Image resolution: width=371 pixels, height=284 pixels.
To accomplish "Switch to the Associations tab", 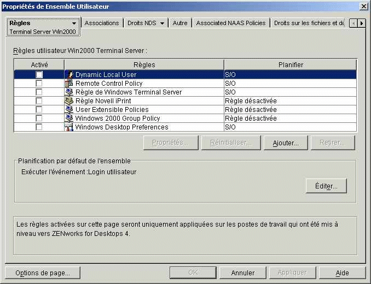I will click(102, 23).
